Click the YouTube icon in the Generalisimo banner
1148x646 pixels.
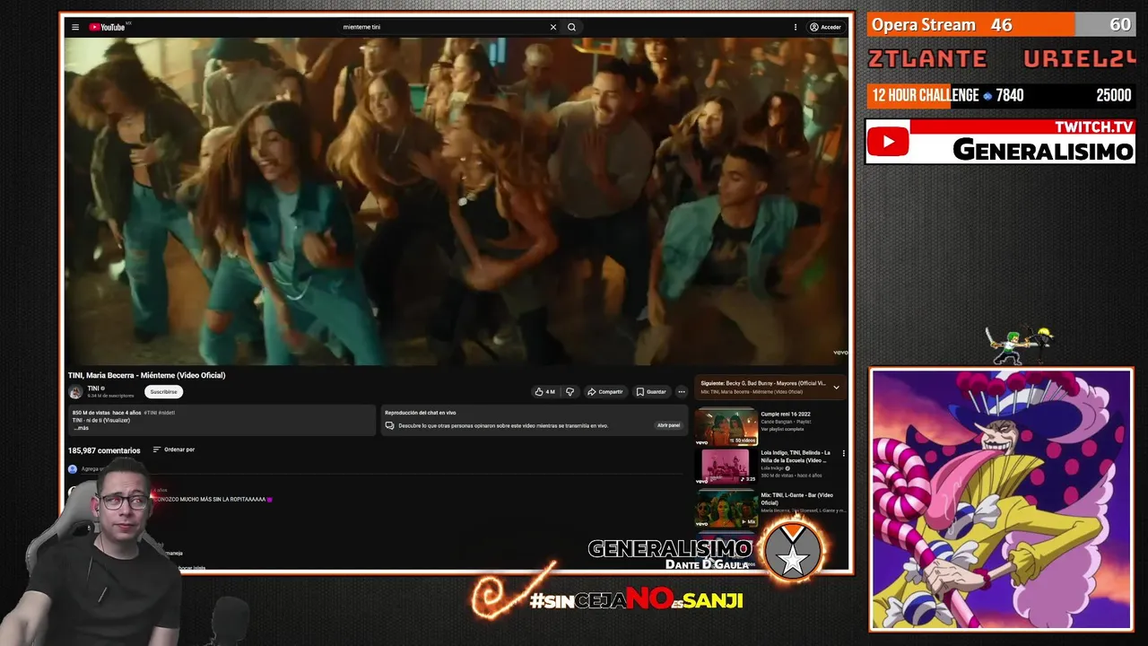coord(888,142)
